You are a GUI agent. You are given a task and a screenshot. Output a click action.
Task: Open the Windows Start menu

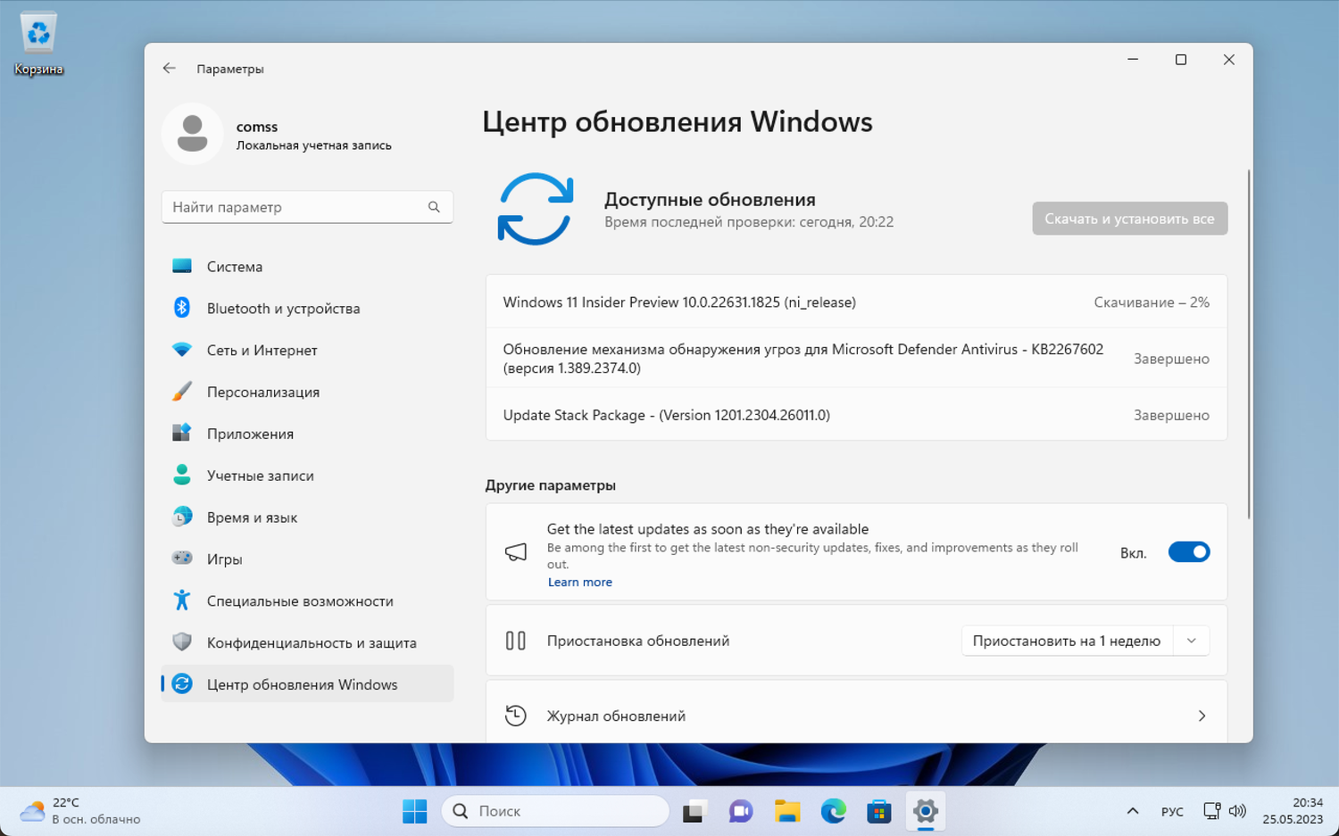coord(415,811)
